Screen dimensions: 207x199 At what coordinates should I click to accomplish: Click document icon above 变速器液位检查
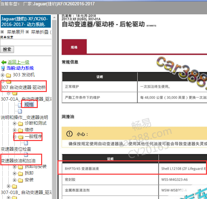[x=26, y=143]
